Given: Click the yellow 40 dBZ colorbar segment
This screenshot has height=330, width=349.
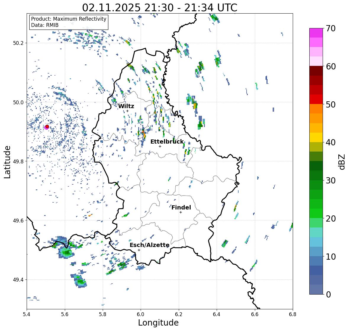Looking at the screenshot, I should tap(316, 137).
